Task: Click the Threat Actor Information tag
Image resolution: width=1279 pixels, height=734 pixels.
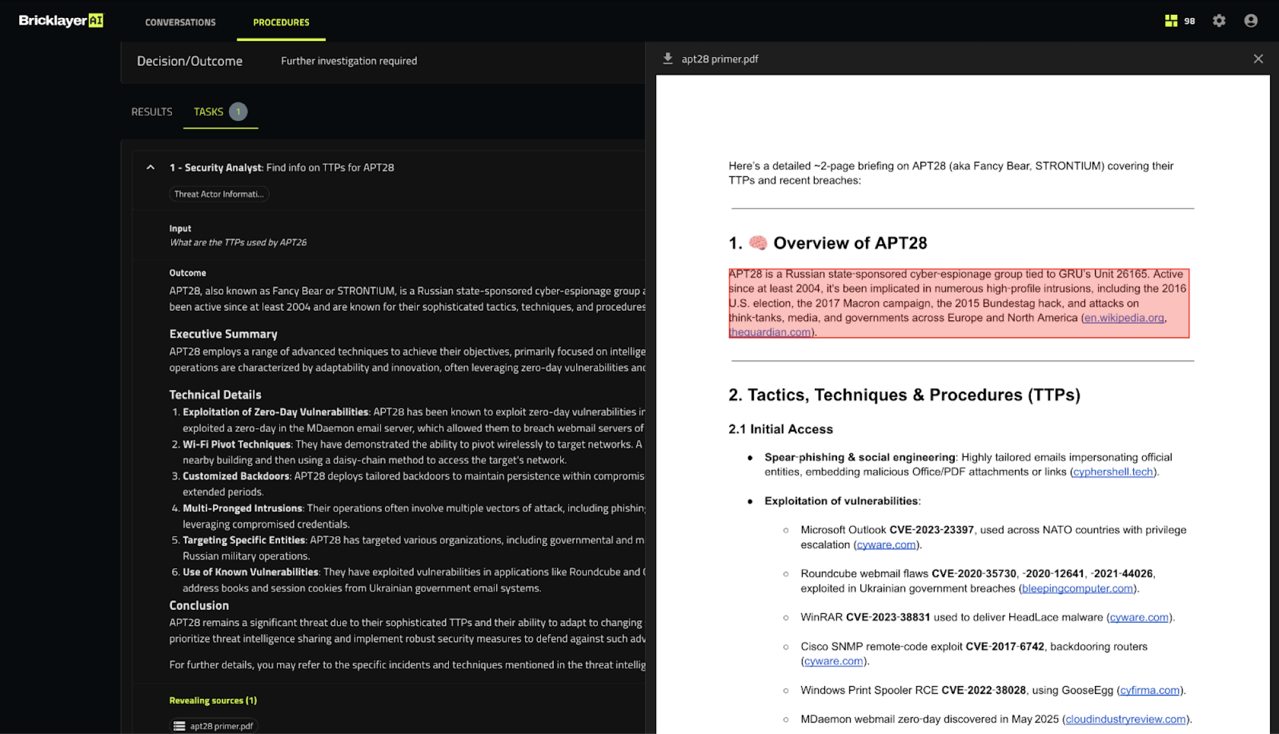Action: [x=219, y=194]
